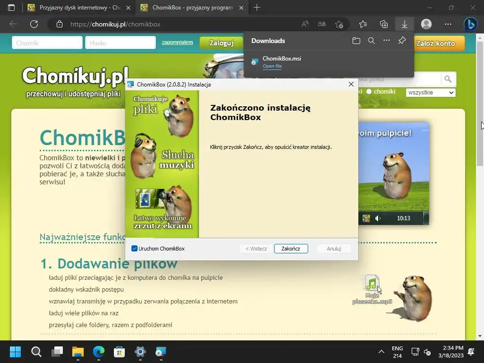Click the Zakończ button in installer
484x363 pixels.
(x=291, y=249)
